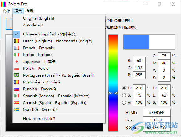Select the V value radio button
181x137 pixels.
124,102
